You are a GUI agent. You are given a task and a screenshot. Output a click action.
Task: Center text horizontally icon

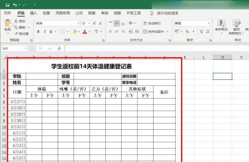(x=117, y=31)
